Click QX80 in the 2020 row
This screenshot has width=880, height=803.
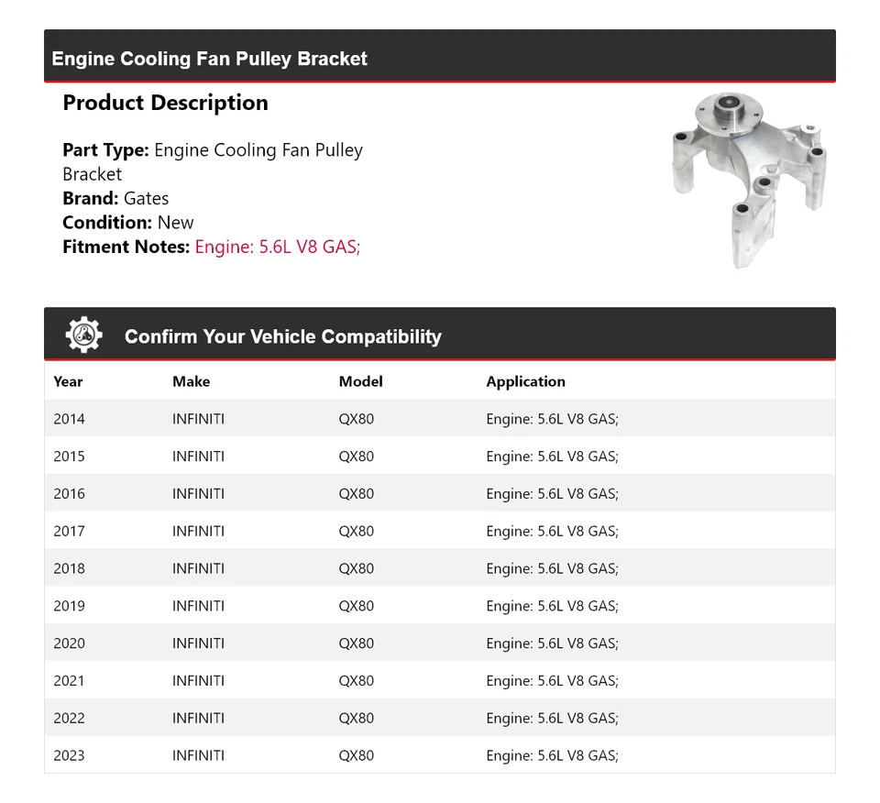click(x=357, y=643)
